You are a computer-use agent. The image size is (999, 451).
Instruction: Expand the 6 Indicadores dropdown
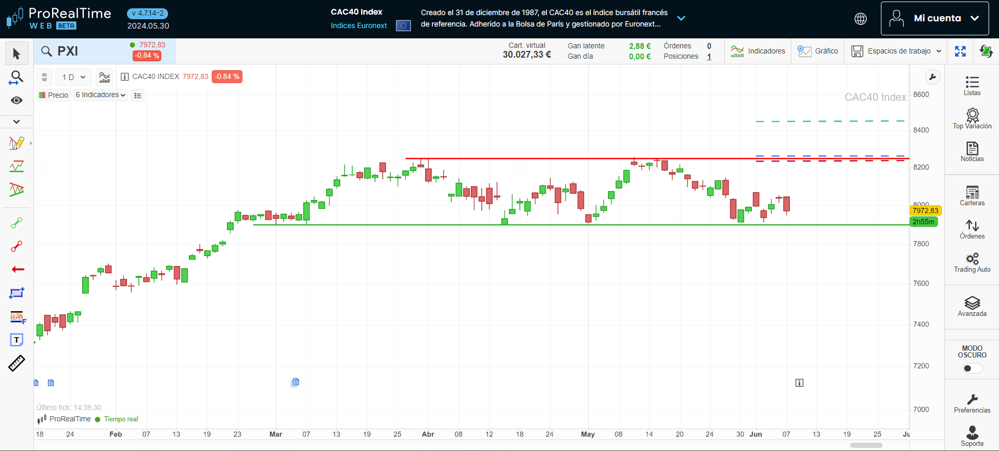click(x=100, y=95)
